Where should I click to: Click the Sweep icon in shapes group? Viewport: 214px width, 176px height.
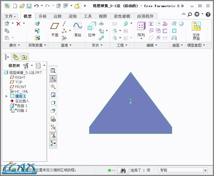pyautogui.click(x=101, y=31)
